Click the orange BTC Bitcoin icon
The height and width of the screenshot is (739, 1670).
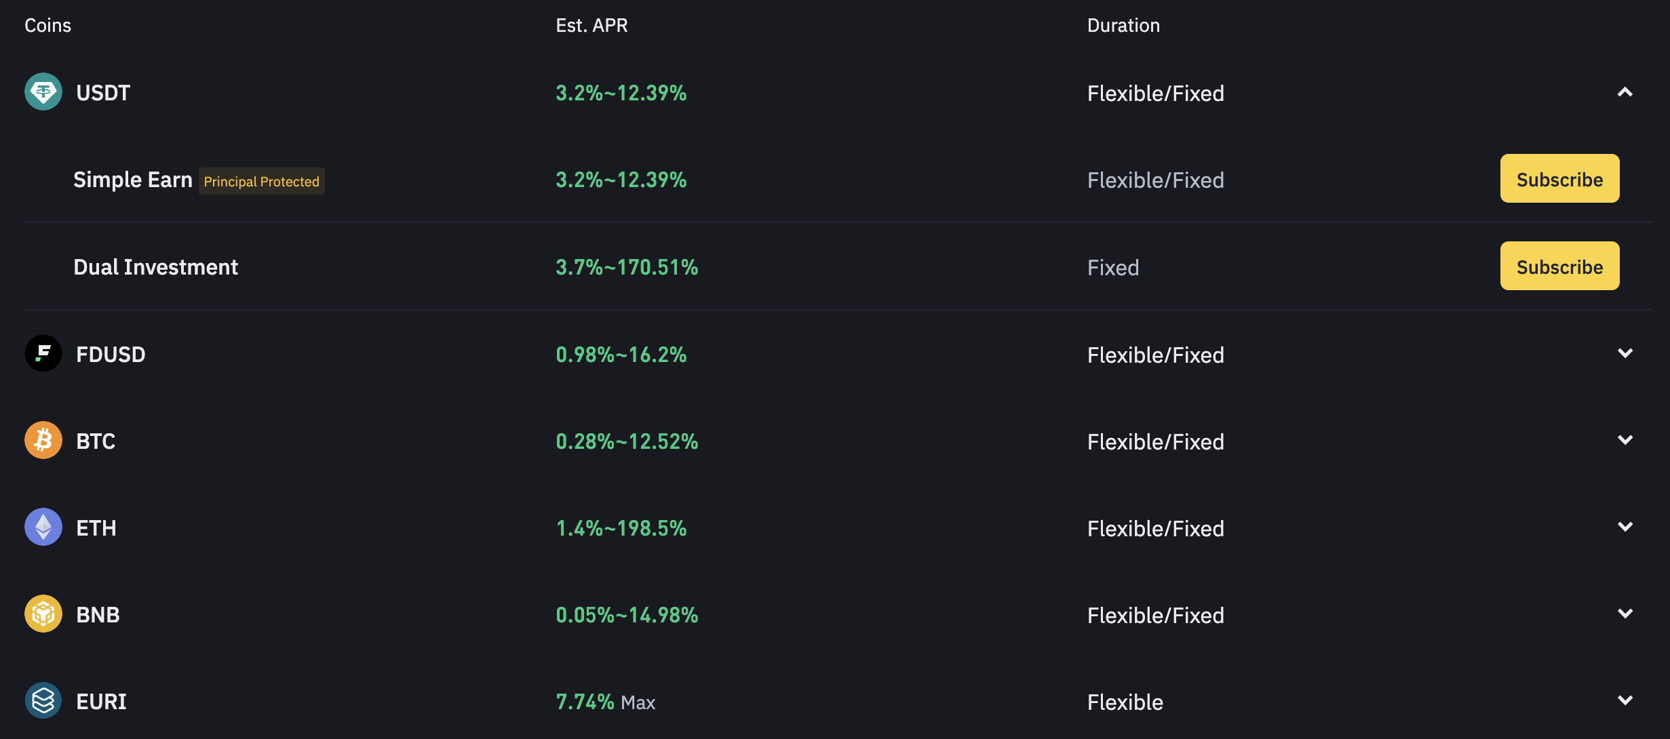[x=43, y=440]
